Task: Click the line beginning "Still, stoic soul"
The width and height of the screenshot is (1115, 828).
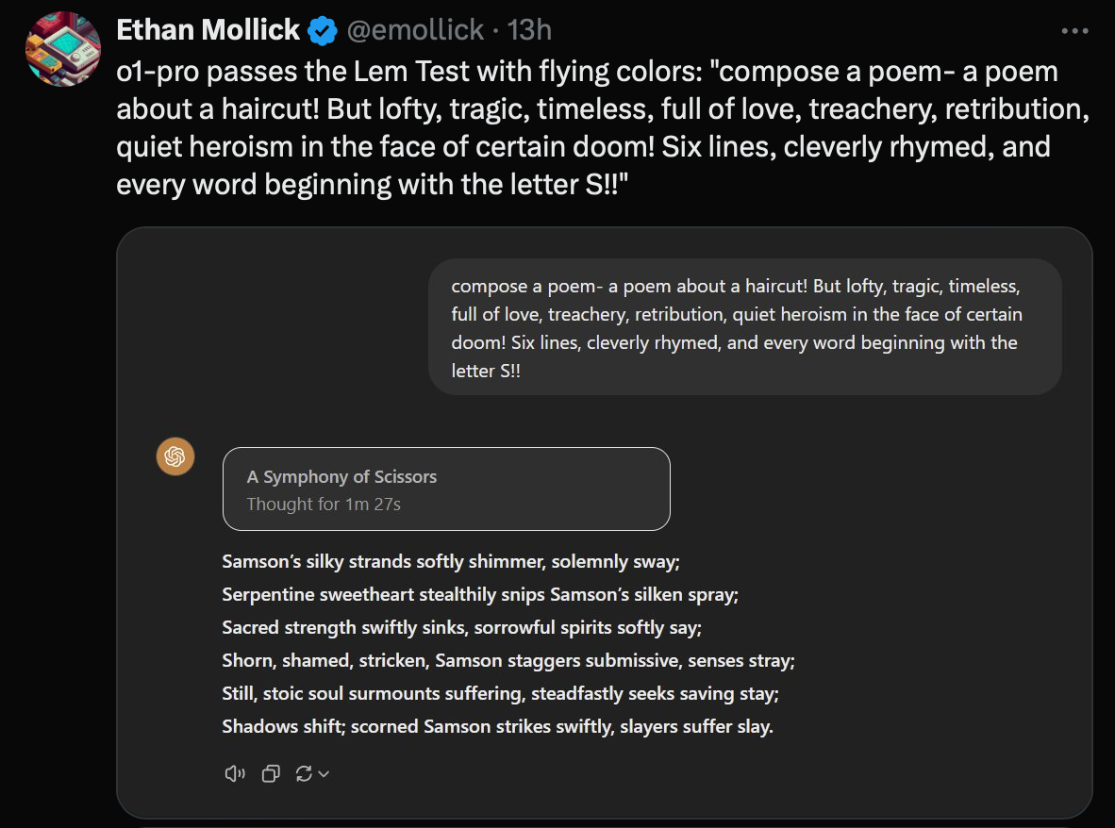Action: (500, 694)
